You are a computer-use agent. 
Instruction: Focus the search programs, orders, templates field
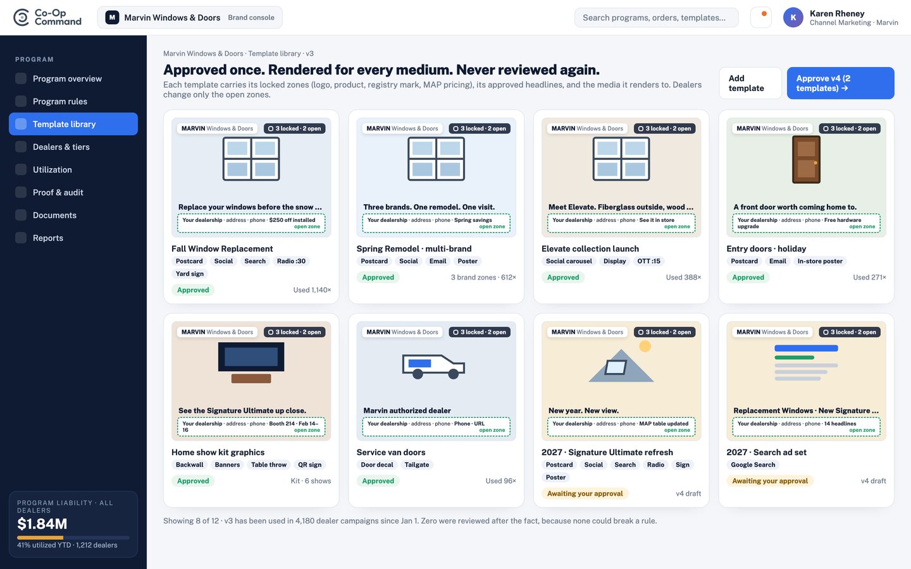point(656,18)
